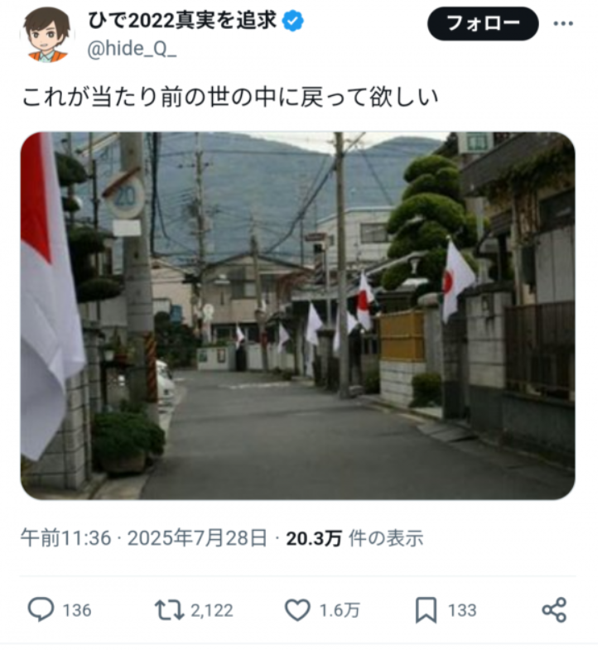Click the フォロー follow button
Viewport: 607px width, 650px height.
[x=483, y=24]
